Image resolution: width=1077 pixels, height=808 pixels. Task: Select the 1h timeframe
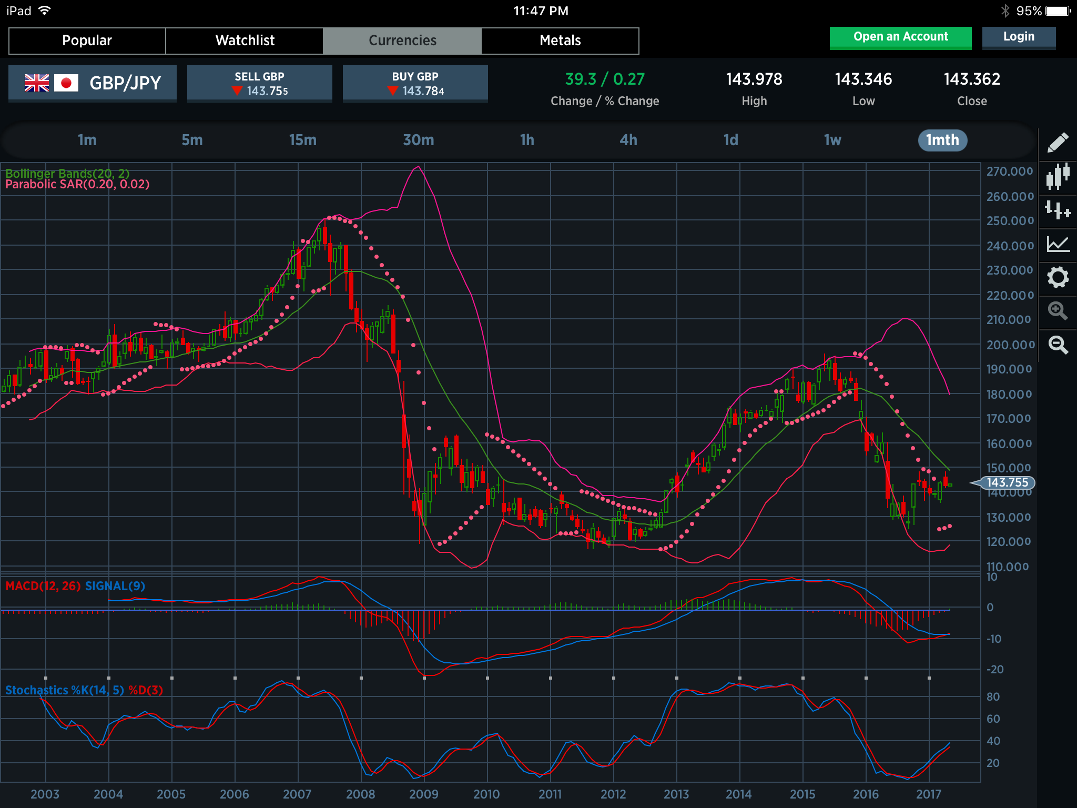click(x=527, y=140)
